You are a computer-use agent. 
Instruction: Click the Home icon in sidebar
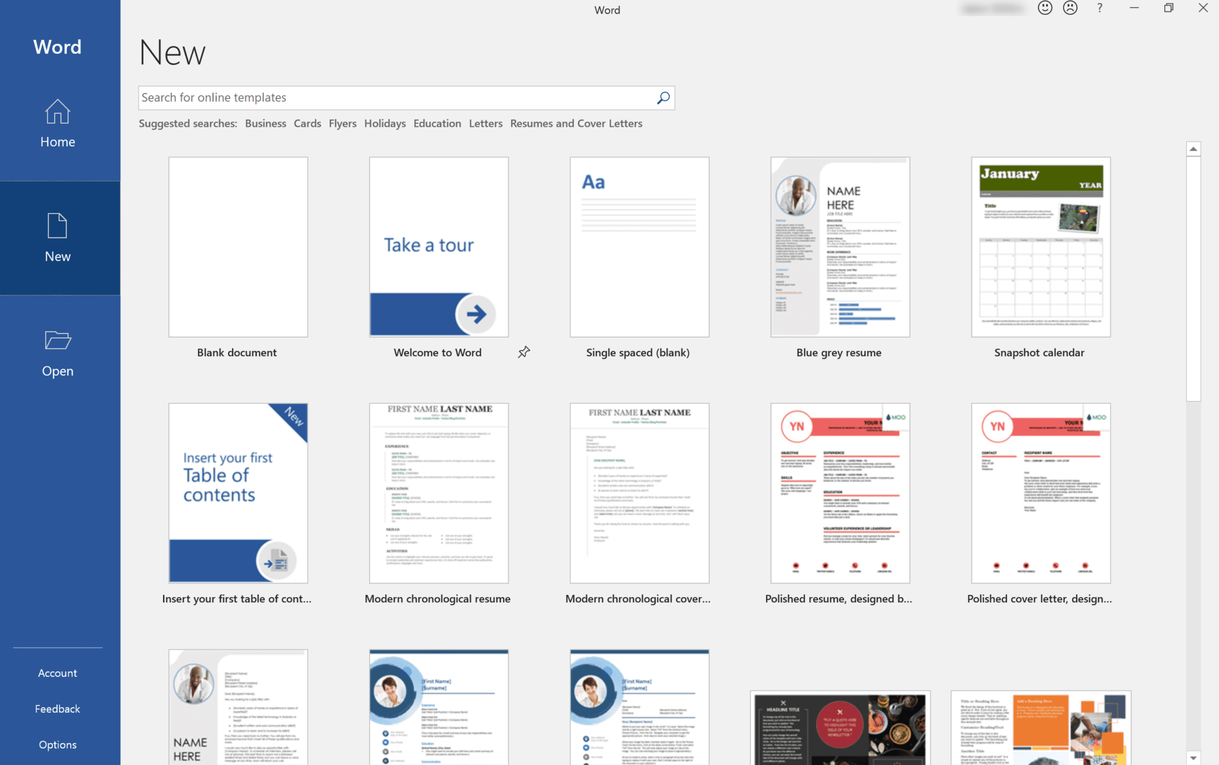tap(57, 123)
